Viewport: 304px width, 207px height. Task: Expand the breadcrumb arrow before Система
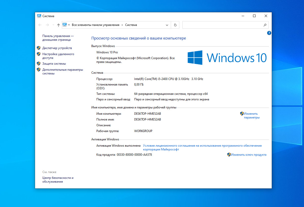pyautogui.click(x=122, y=25)
